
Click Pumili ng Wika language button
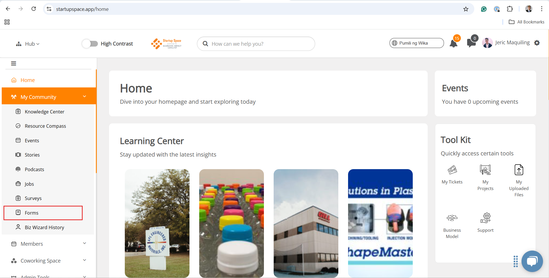pyautogui.click(x=416, y=43)
